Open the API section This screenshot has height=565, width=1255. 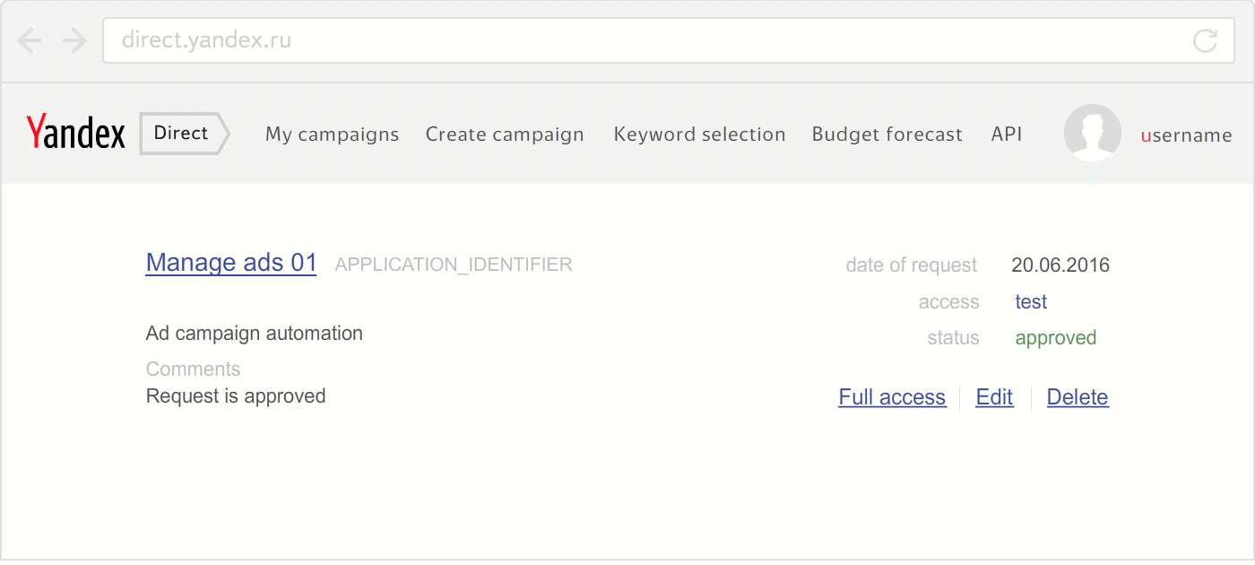point(1007,135)
